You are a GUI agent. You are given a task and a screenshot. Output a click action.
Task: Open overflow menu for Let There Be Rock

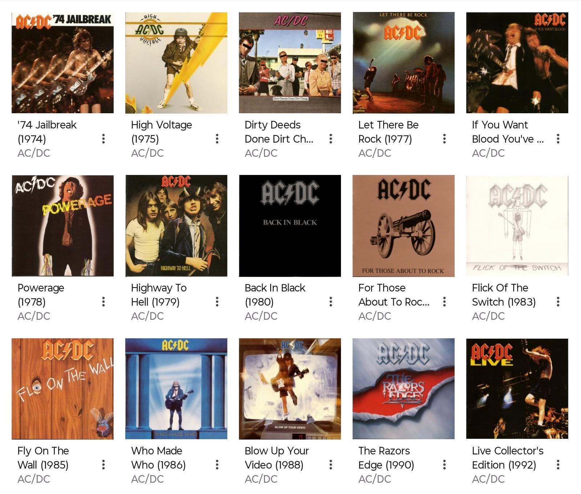click(444, 139)
